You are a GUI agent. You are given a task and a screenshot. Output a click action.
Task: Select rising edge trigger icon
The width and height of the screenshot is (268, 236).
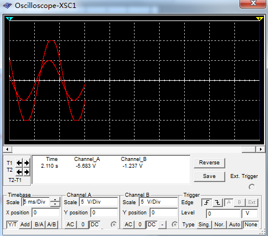coord(207,202)
